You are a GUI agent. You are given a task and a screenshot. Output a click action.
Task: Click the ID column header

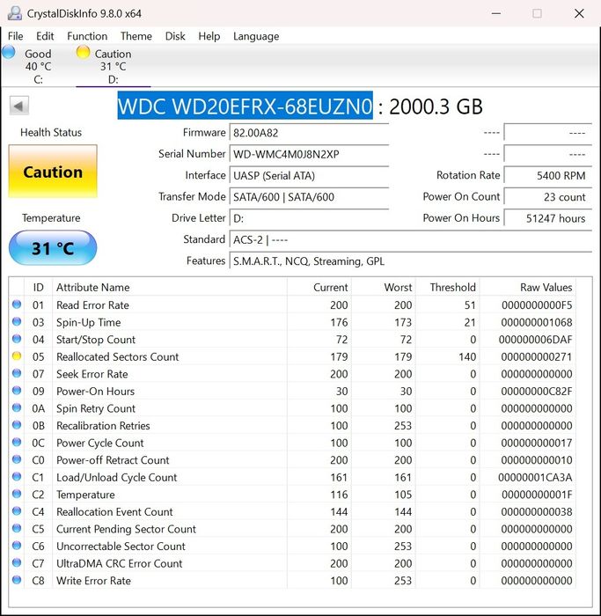[38, 287]
